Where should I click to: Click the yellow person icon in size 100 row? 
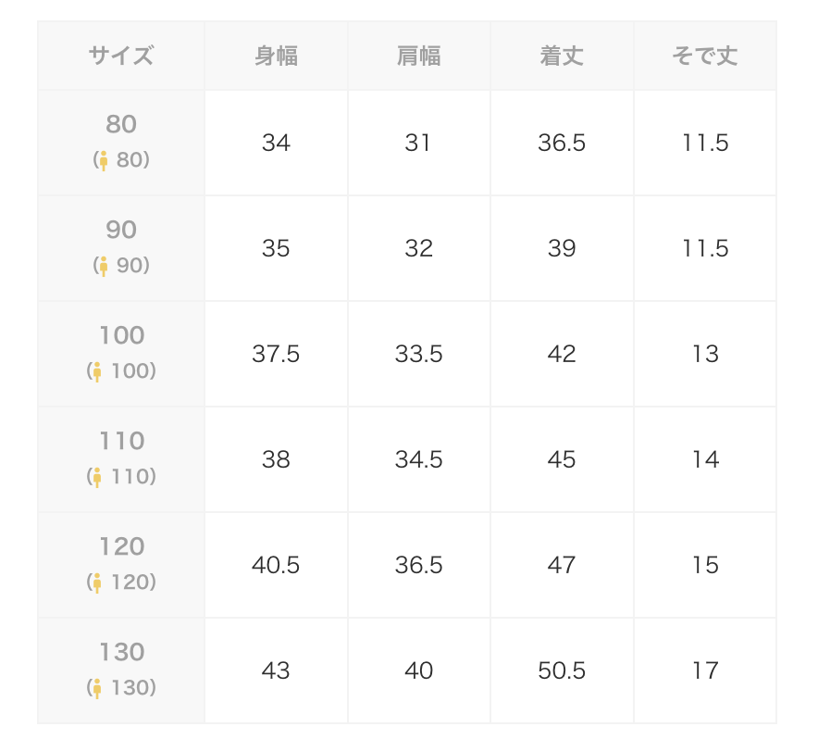click(97, 372)
